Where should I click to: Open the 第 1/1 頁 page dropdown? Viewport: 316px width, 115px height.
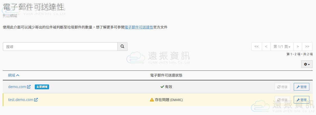282,47
